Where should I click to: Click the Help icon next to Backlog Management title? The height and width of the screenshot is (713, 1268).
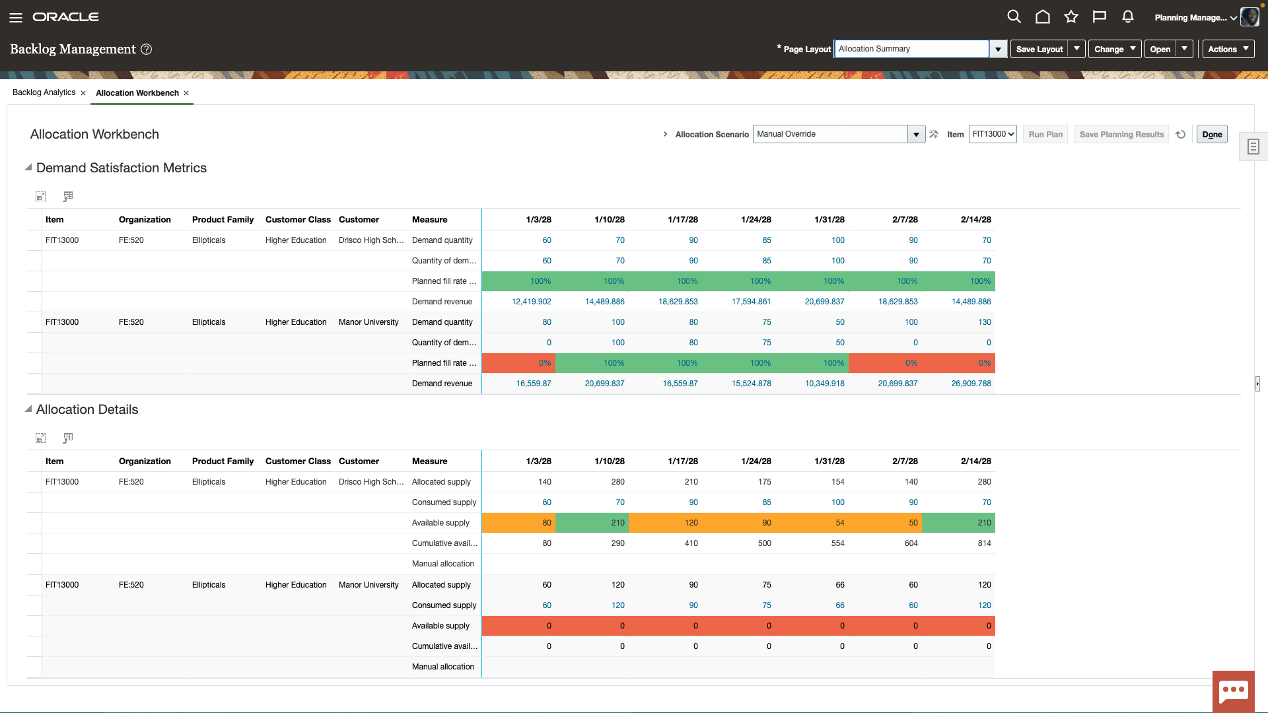coord(147,49)
